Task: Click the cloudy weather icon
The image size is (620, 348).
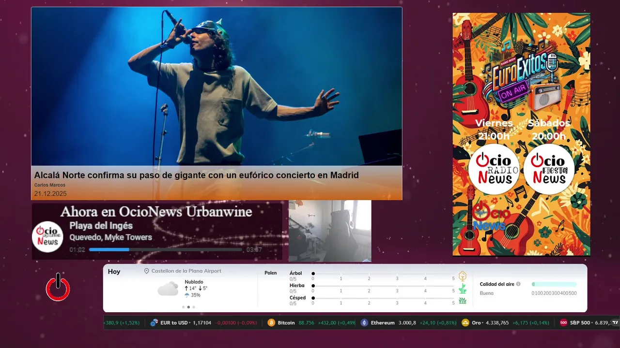Action: (168, 289)
